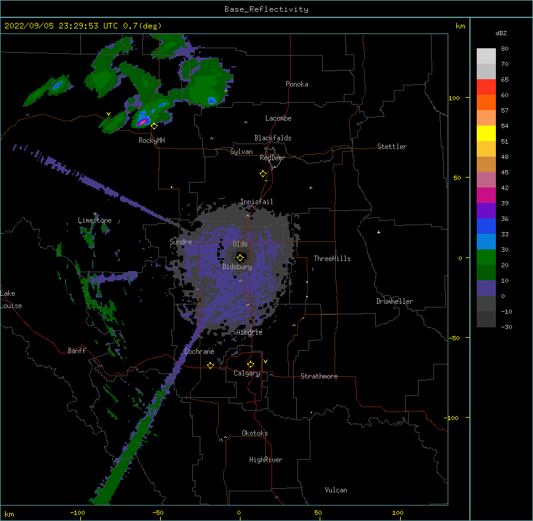The width and height of the screenshot is (533, 521).
Task: Click the Sundre label
Action: (x=181, y=242)
